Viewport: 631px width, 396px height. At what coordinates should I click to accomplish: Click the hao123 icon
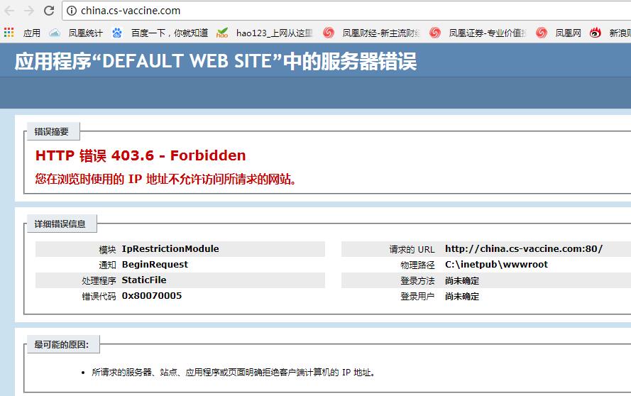pyautogui.click(x=222, y=33)
